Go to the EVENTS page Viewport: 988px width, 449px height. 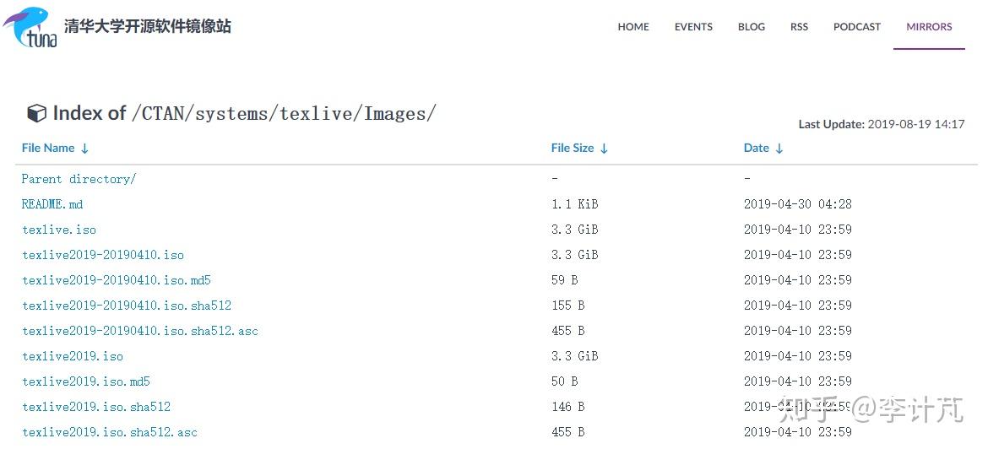tap(693, 27)
